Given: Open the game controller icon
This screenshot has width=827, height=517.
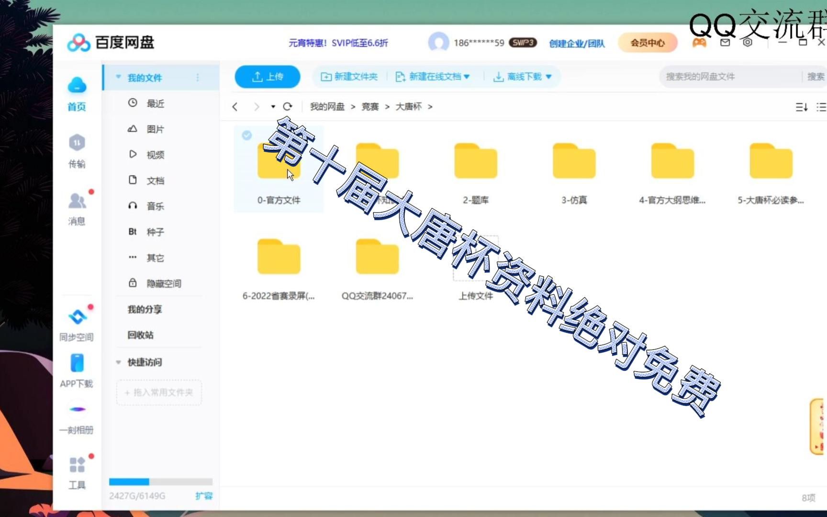Looking at the screenshot, I should (700, 43).
